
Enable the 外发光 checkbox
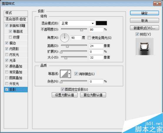pyautogui.click(x=7, y=84)
